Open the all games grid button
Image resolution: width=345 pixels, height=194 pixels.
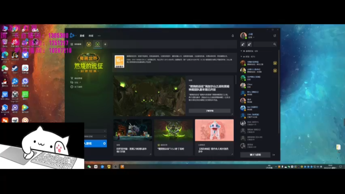pos(76,44)
